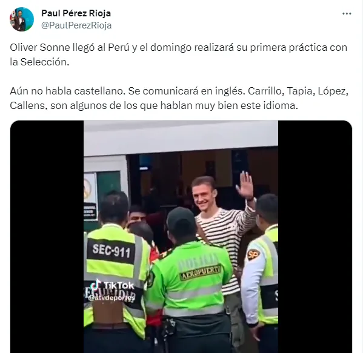Image resolution: width=363 pixels, height=353 pixels.
Task: Open Paul Pérez Rioja's profile avatar
Action: (x=22, y=19)
